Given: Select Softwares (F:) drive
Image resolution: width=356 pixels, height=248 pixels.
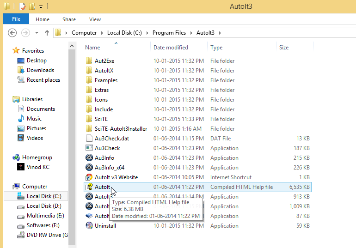Looking at the screenshot, I should pos(43,225).
